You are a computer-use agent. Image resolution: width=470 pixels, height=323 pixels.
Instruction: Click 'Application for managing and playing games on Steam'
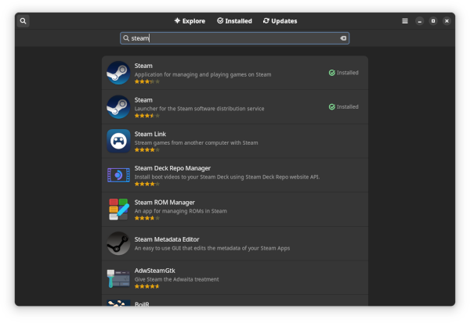[x=203, y=74]
